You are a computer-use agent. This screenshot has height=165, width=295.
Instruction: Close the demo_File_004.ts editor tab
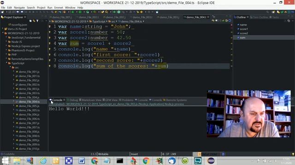[x=208, y=17]
